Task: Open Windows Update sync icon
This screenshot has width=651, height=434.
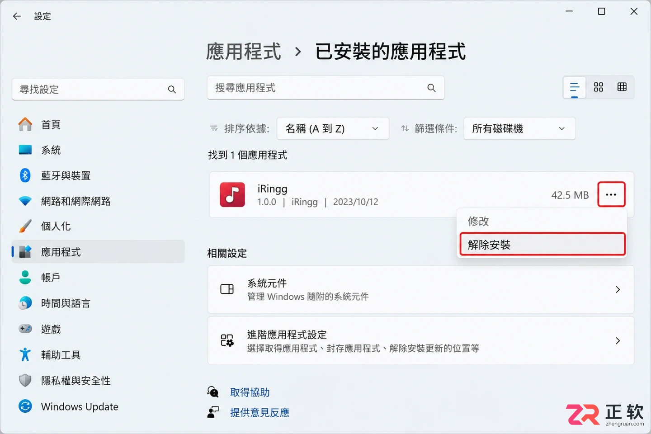Action: tap(25, 406)
